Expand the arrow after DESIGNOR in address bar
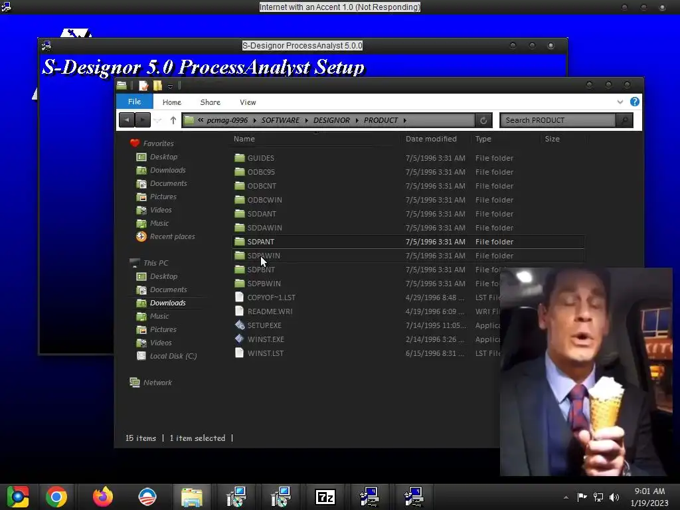This screenshot has width=680, height=510. point(357,120)
